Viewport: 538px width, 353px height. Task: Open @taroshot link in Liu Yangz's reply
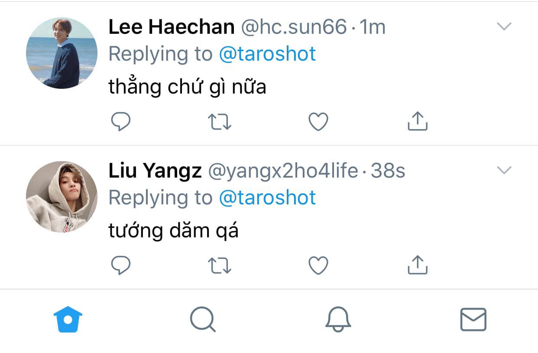coord(267,198)
